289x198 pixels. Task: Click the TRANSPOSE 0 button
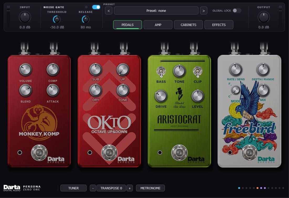click(x=111, y=188)
